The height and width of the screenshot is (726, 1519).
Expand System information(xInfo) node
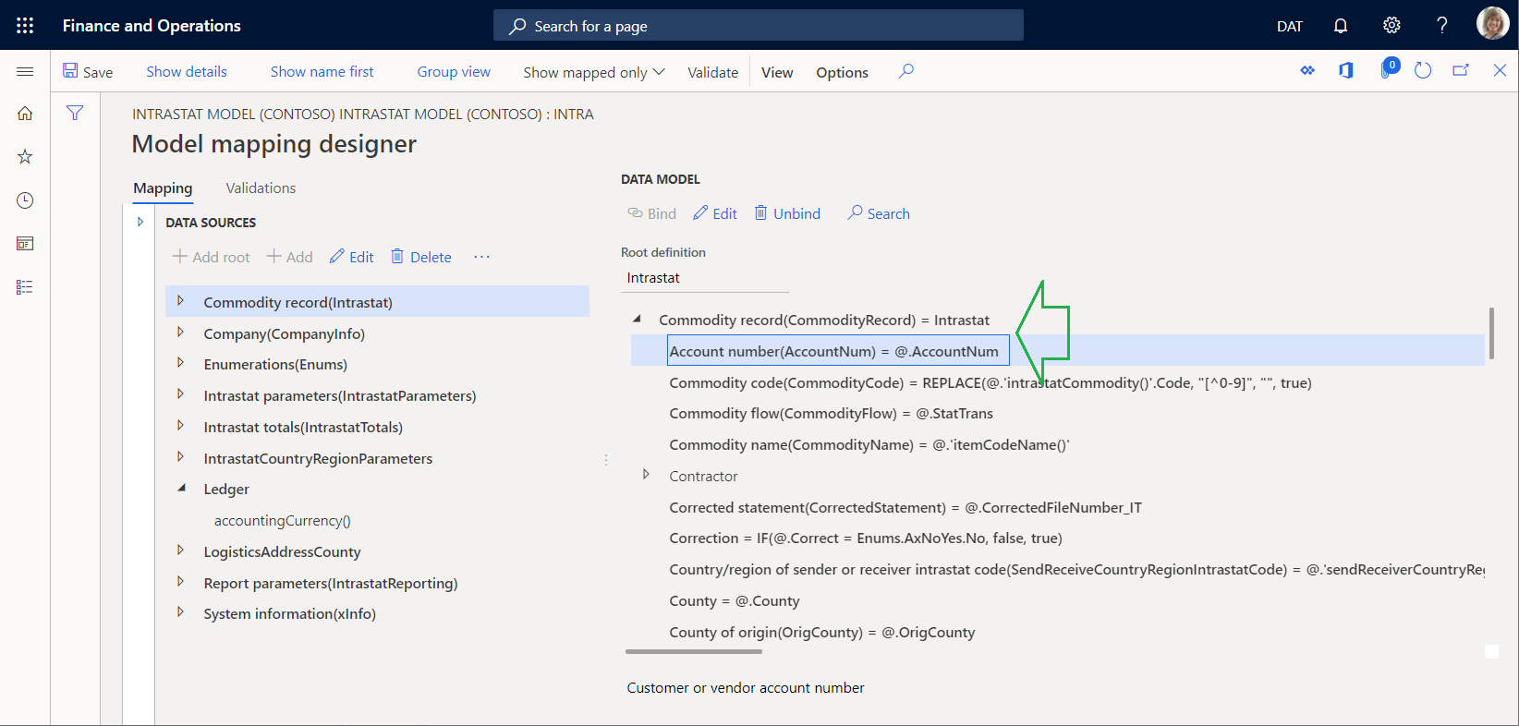click(180, 612)
